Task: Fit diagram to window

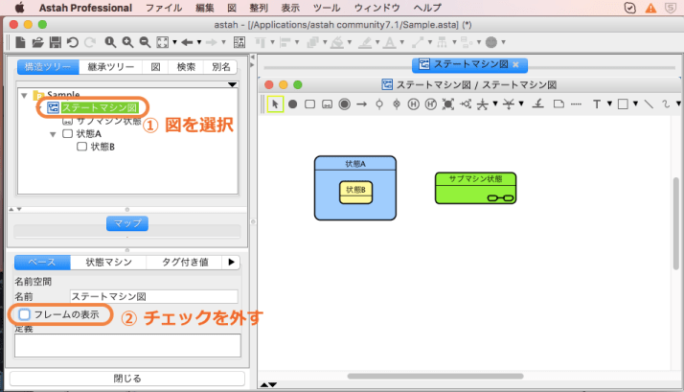Action: click(x=162, y=42)
